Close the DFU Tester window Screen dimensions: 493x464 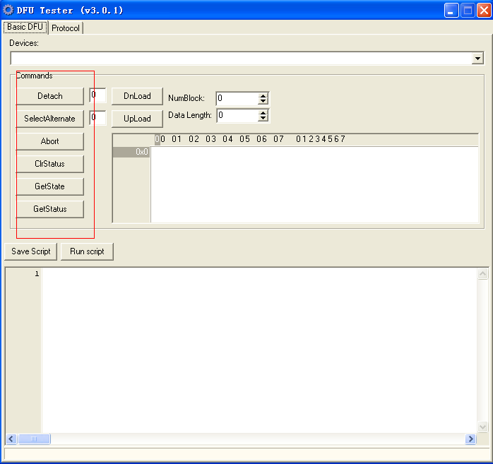[x=485, y=11]
